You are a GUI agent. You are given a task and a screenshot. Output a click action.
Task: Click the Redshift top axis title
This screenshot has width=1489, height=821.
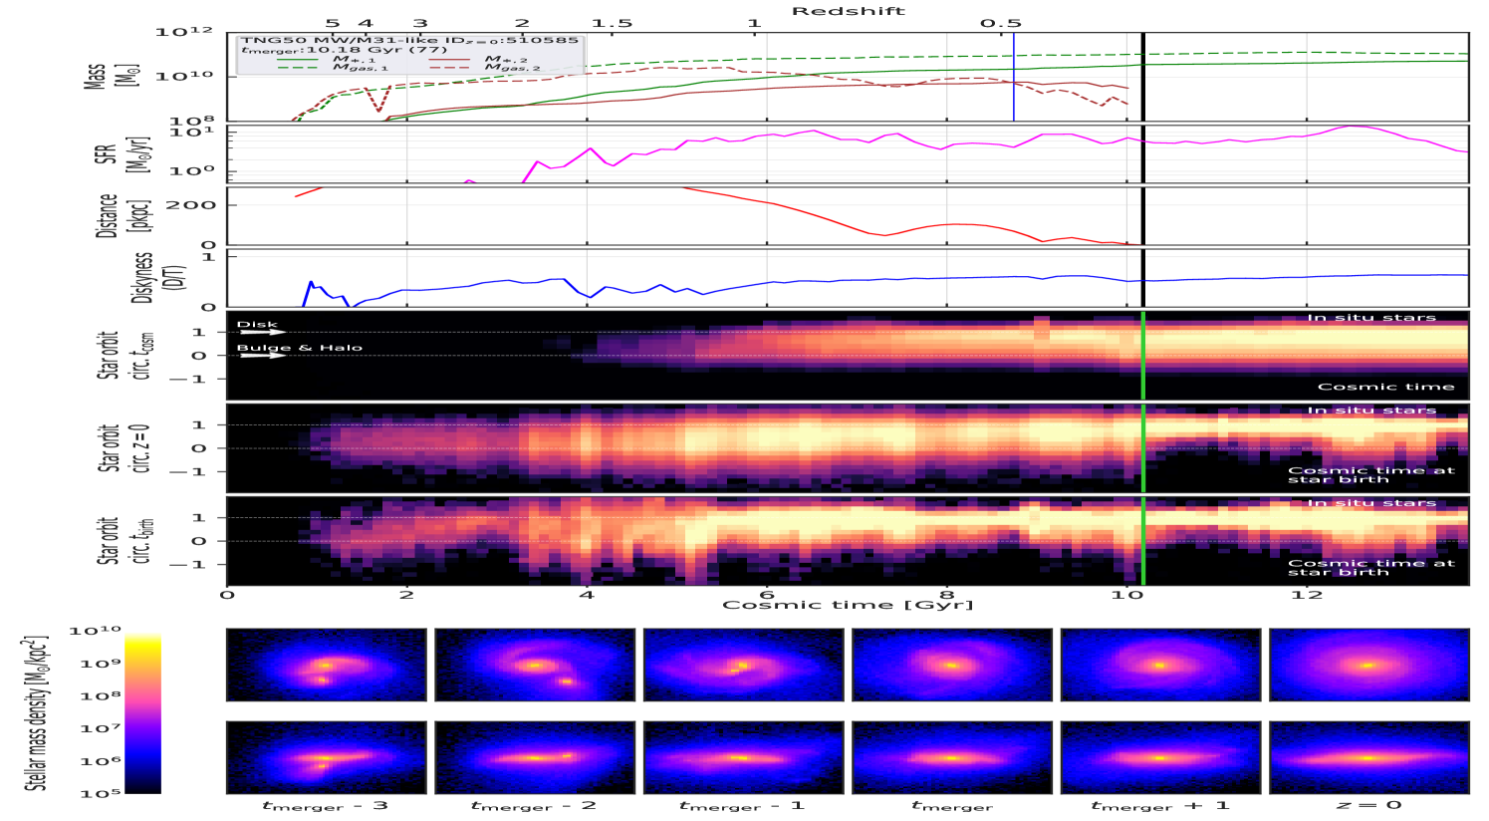849,11
